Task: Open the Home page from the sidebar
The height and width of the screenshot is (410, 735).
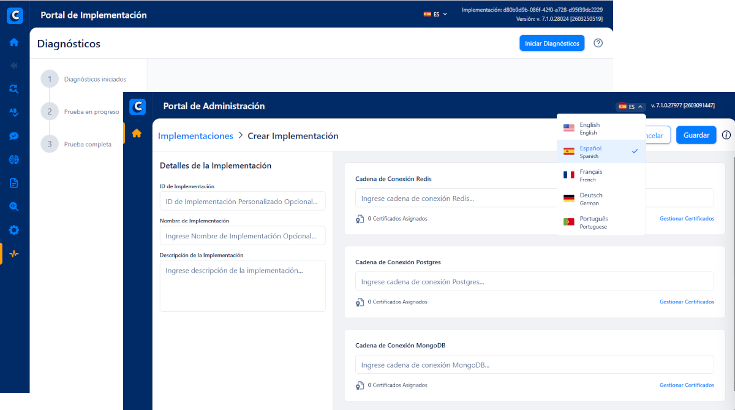Action: pos(14,42)
